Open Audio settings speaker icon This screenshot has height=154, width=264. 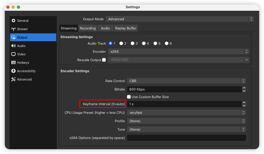13,46
